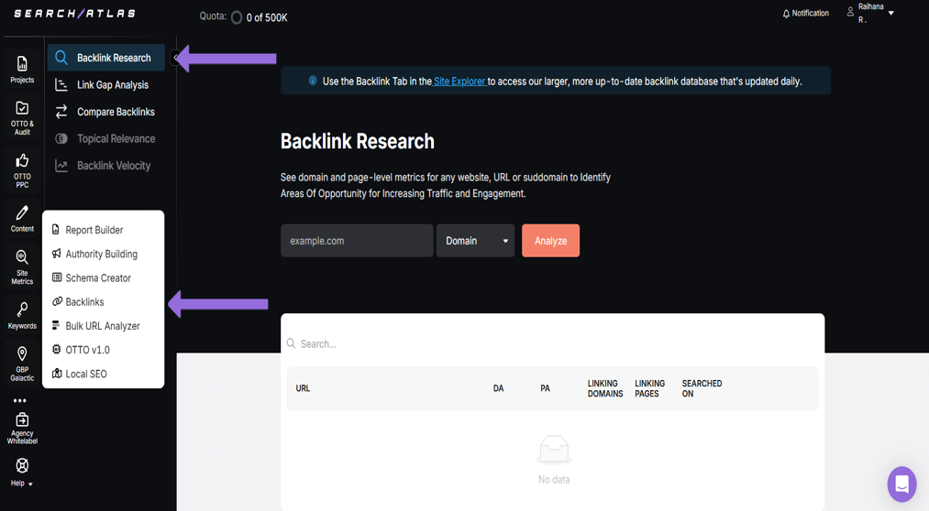Viewport: 929px width, 511px height.
Task: Open the Projects sidebar icon
Action: point(22,69)
